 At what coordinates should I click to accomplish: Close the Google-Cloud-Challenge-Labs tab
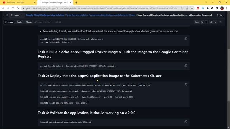click(x=70, y=3)
